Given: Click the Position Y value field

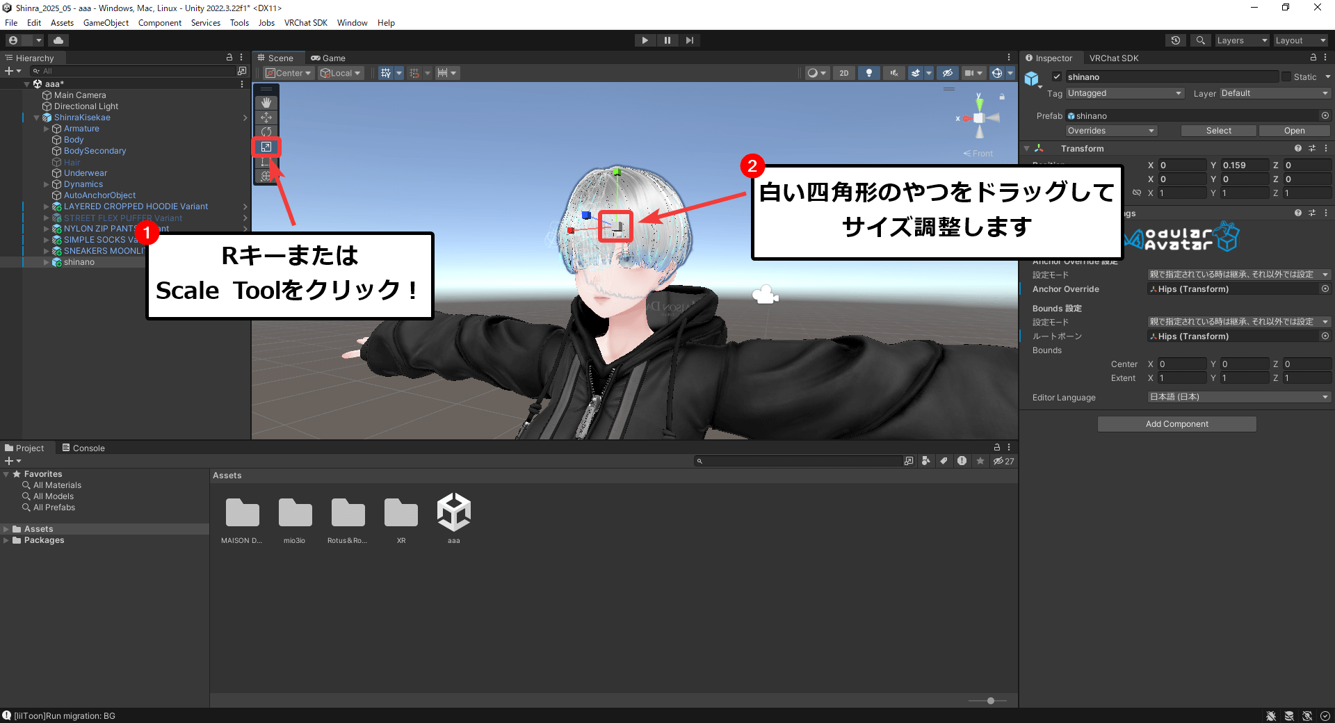Looking at the screenshot, I should pos(1245,165).
